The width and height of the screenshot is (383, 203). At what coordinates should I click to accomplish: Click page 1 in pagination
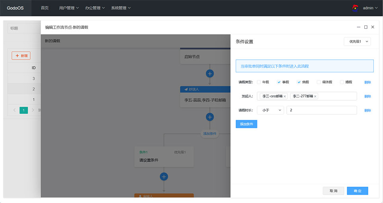click(x=24, y=110)
